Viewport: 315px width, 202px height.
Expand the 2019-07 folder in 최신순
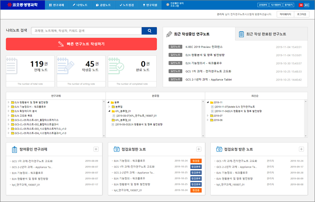tap(208, 116)
